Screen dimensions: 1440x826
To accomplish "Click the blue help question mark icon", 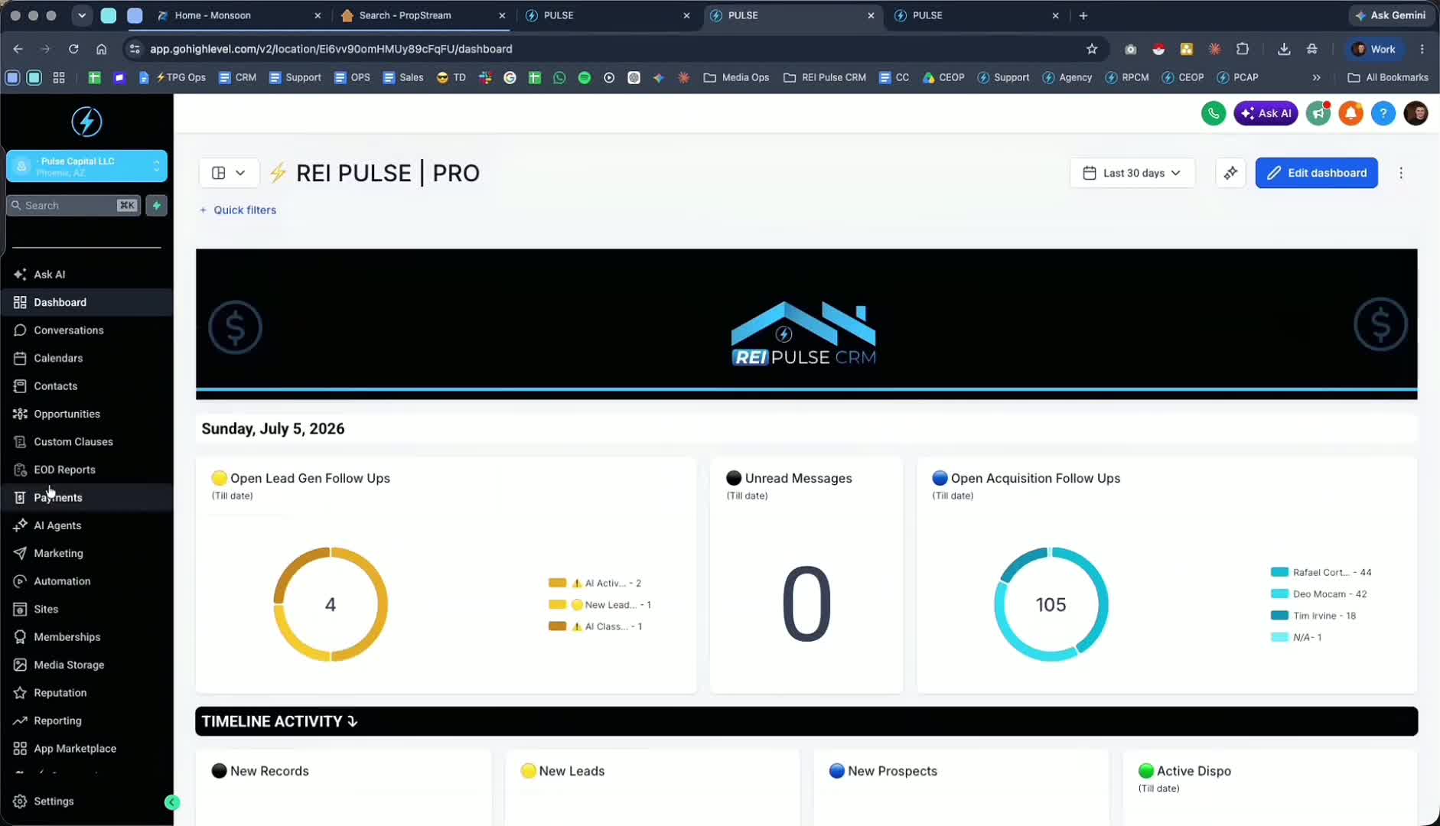I will click(x=1383, y=113).
